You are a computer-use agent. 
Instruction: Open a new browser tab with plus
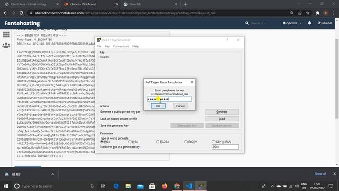pos(185,4)
